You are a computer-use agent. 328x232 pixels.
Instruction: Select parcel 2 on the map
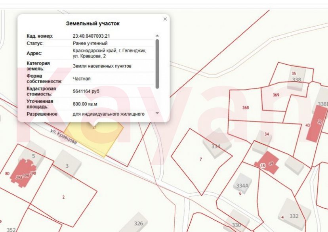coord(63,197)
